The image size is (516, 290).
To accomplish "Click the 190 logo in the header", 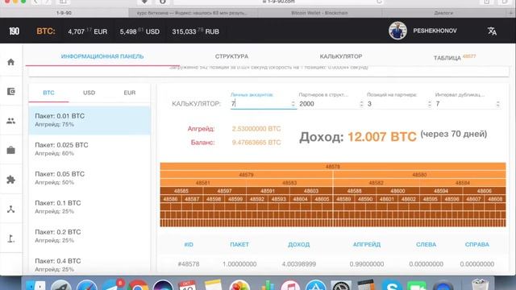I will point(14,31).
